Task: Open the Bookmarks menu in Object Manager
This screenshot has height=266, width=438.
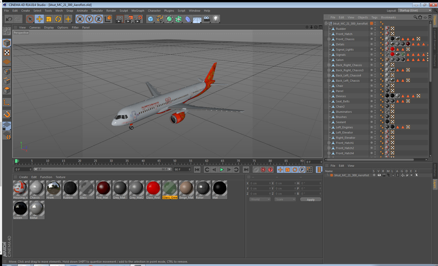Action: tap(388, 17)
